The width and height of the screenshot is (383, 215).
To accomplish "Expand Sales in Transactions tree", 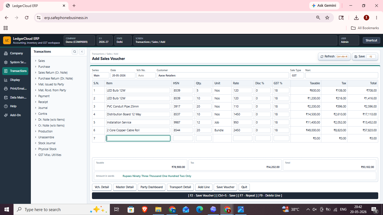I will click(x=36, y=61).
